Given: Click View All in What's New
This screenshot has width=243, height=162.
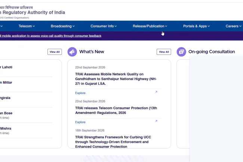Looking at the screenshot, I should point(164,52).
